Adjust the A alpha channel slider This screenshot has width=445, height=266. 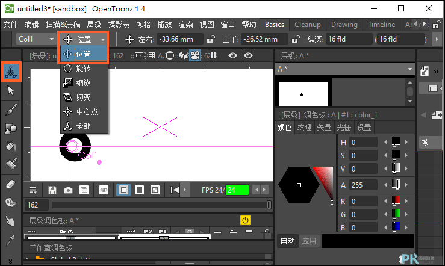click(396, 185)
